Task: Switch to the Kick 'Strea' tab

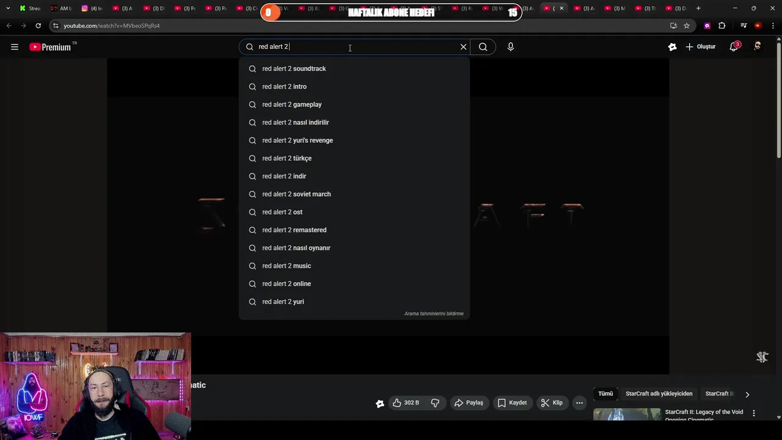Action: [x=30, y=9]
